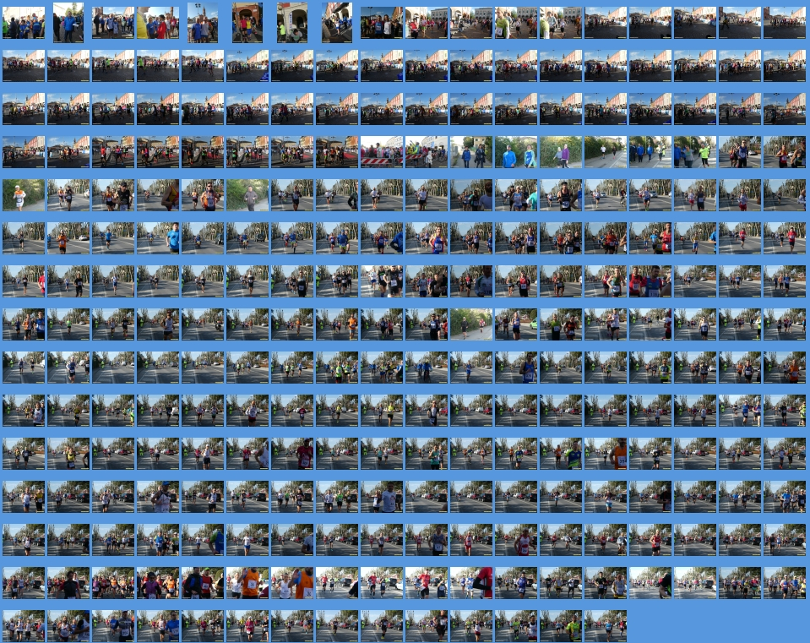Open the blurred red shirt close-up thumbnail
The height and width of the screenshot is (643, 810).
(x=471, y=583)
